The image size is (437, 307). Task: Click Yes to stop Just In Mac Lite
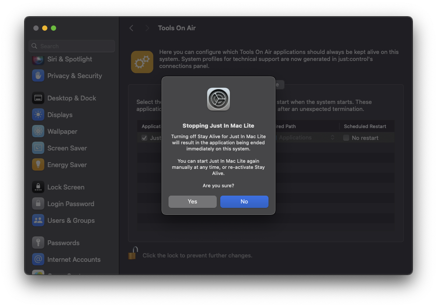point(192,201)
